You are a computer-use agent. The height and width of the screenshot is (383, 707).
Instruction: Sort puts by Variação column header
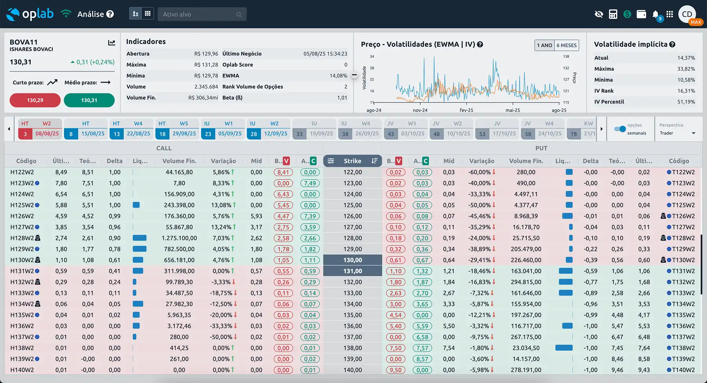(482, 161)
